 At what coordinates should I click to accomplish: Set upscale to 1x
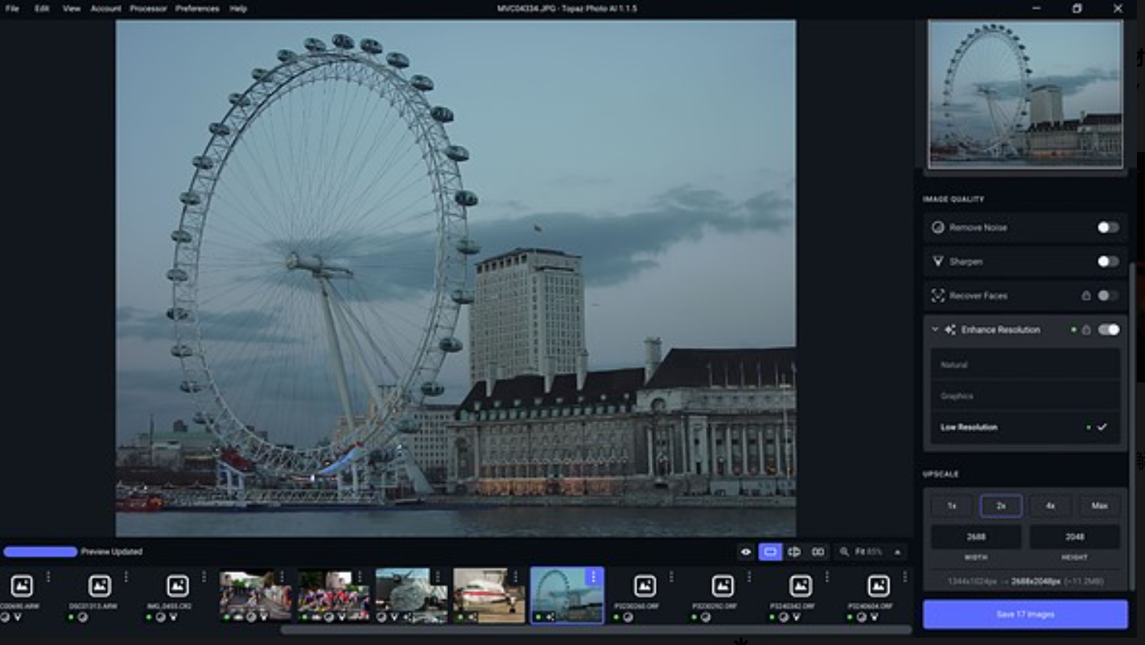pos(951,506)
